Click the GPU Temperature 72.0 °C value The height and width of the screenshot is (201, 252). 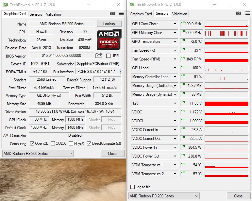click(191, 42)
